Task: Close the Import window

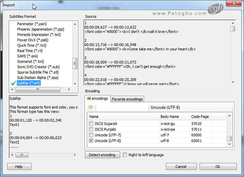Action: (233, 3)
